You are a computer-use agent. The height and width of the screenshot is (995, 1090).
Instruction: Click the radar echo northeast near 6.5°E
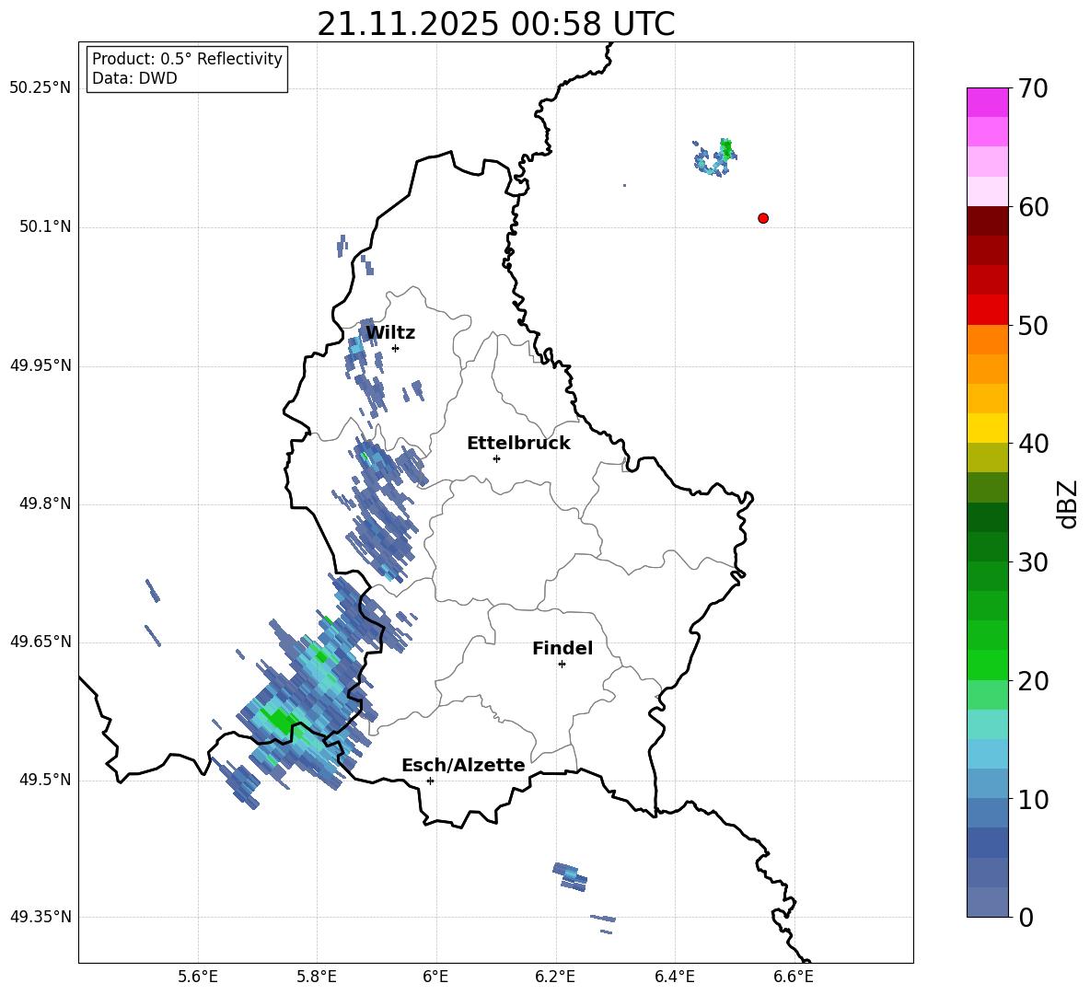point(715,157)
